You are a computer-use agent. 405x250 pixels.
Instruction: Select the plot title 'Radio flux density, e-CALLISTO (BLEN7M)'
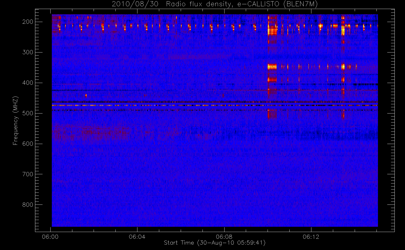[242, 4]
